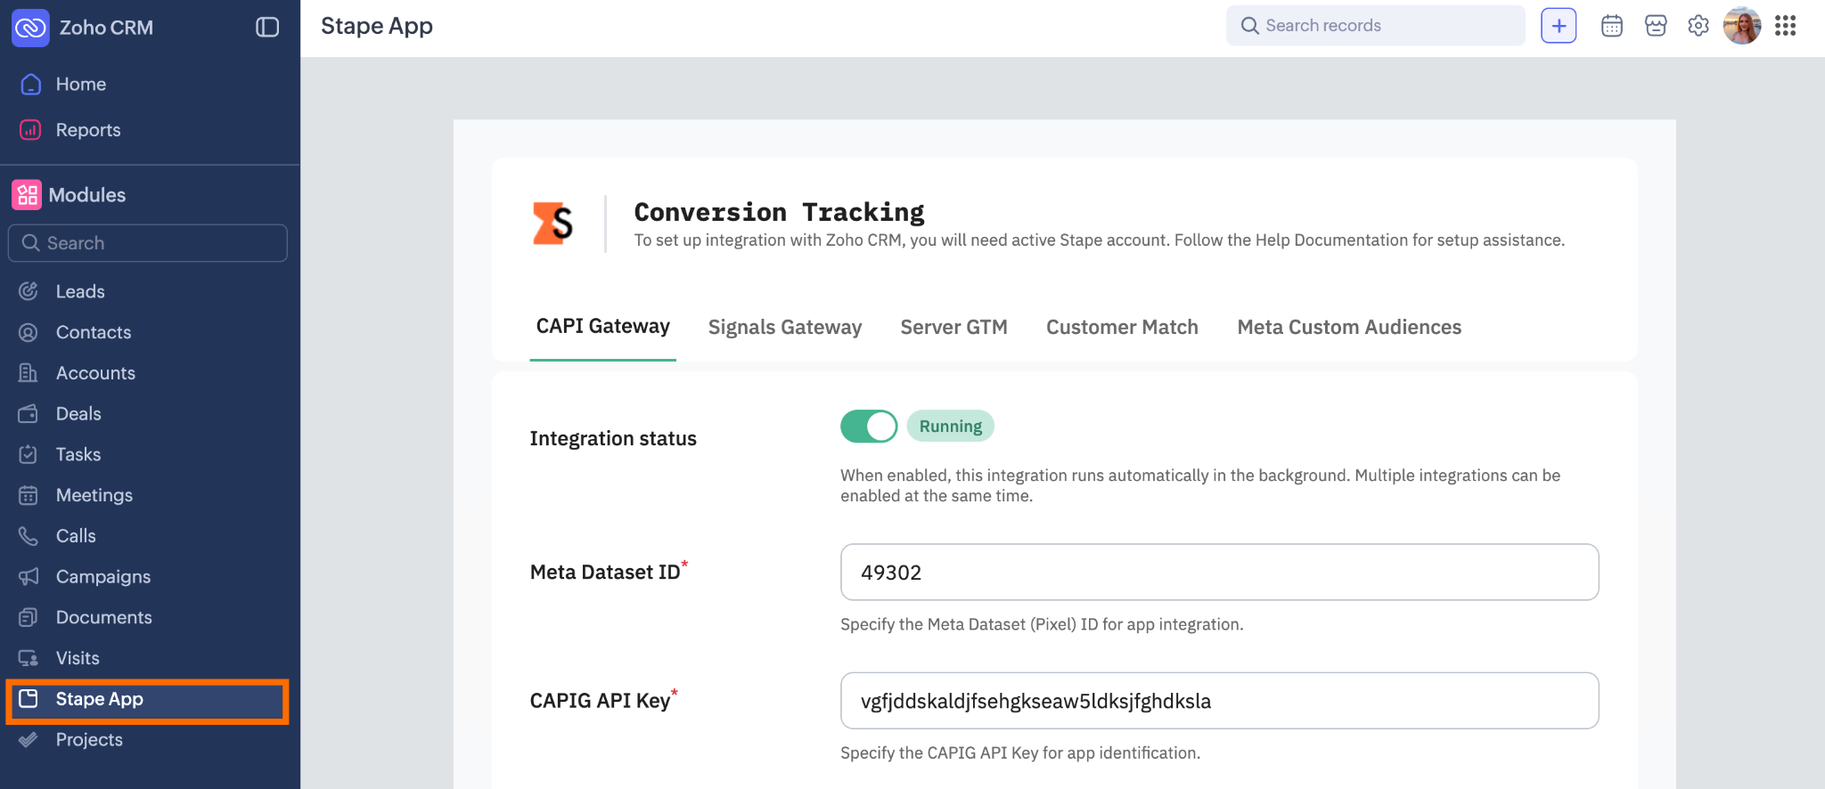This screenshot has width=1825, height=789.
Task: Select Stape App in the sidebar
Action: pyautogui.click(x=147, y=701)
